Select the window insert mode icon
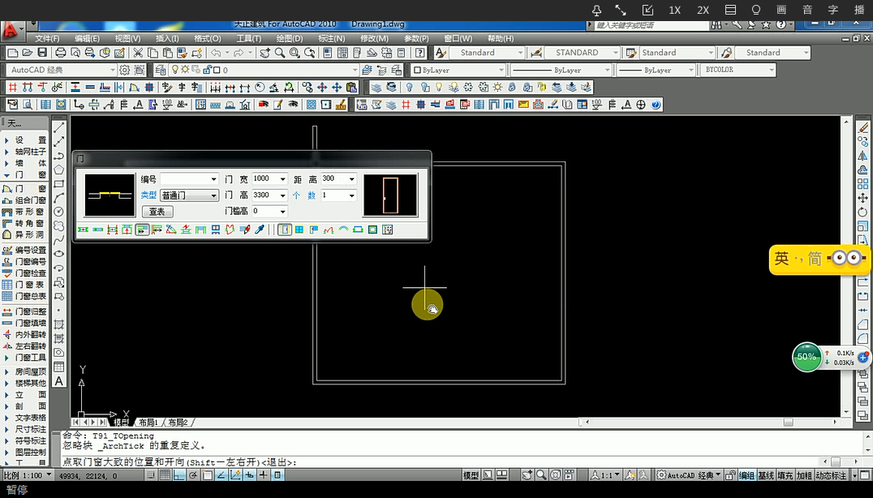This screenshot has width=873, height=498. point(299,230)
